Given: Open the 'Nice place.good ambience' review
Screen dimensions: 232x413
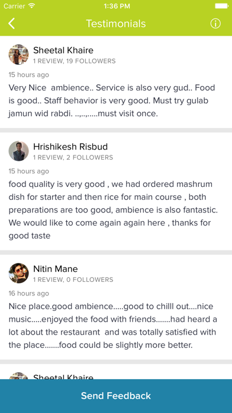Looking at the screenshot, I should point(113,326).
